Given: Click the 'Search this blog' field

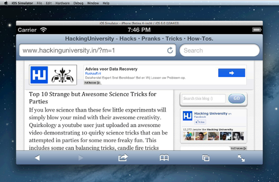Looking at the screenshot, I should (x=203, y=98).
